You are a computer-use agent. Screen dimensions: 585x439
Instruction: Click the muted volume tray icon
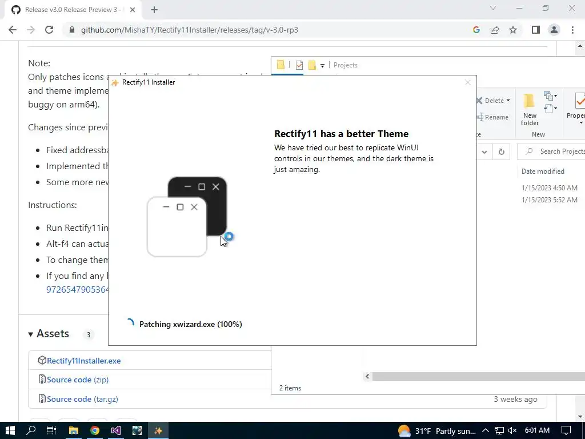coord(512,431)
